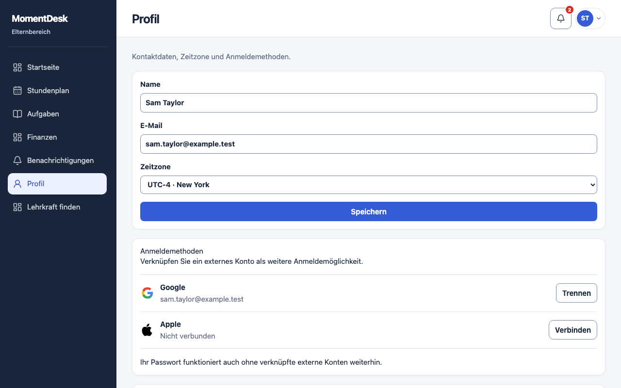Click the Elternbereich subtitle

click(x=31, y=32)
